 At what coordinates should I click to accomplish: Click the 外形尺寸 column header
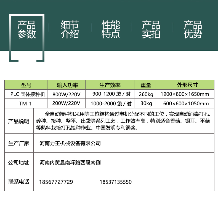pos(185,85)
